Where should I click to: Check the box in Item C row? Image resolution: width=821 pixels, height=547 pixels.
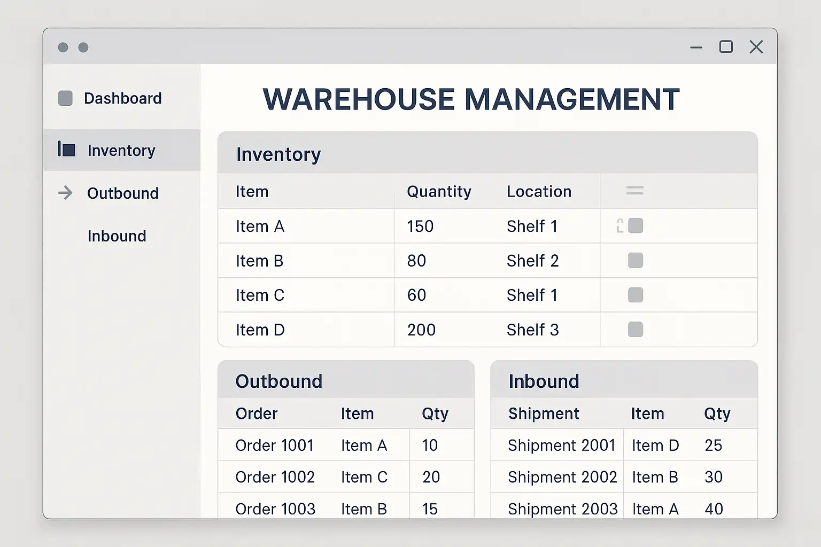[x=636, y=295]
